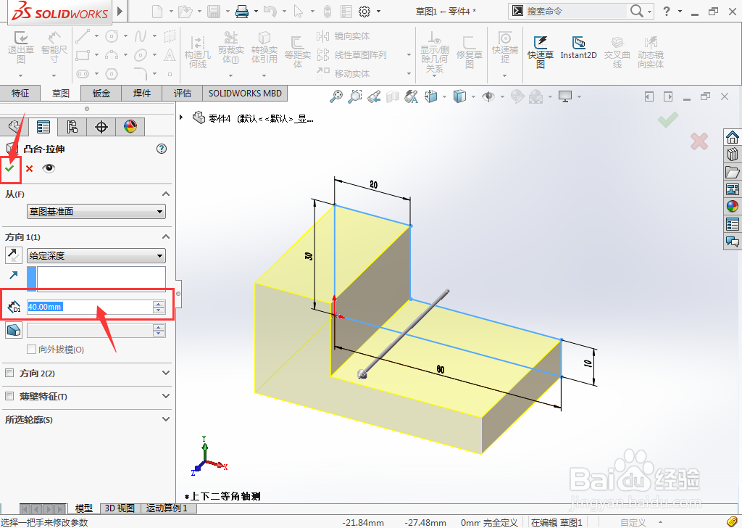Switch to the ConfigurationManager tab icon
Viewport: 742px width, 528px height.
72,127
